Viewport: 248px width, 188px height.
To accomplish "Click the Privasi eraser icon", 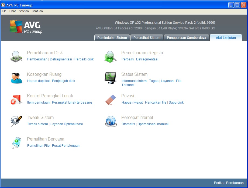I will (111, 100).
